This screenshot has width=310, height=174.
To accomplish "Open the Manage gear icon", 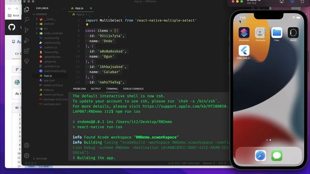I will point(27,156).
